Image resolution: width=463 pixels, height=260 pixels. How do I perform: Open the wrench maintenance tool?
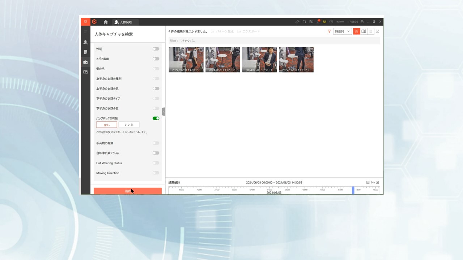[x=298, y=22]
